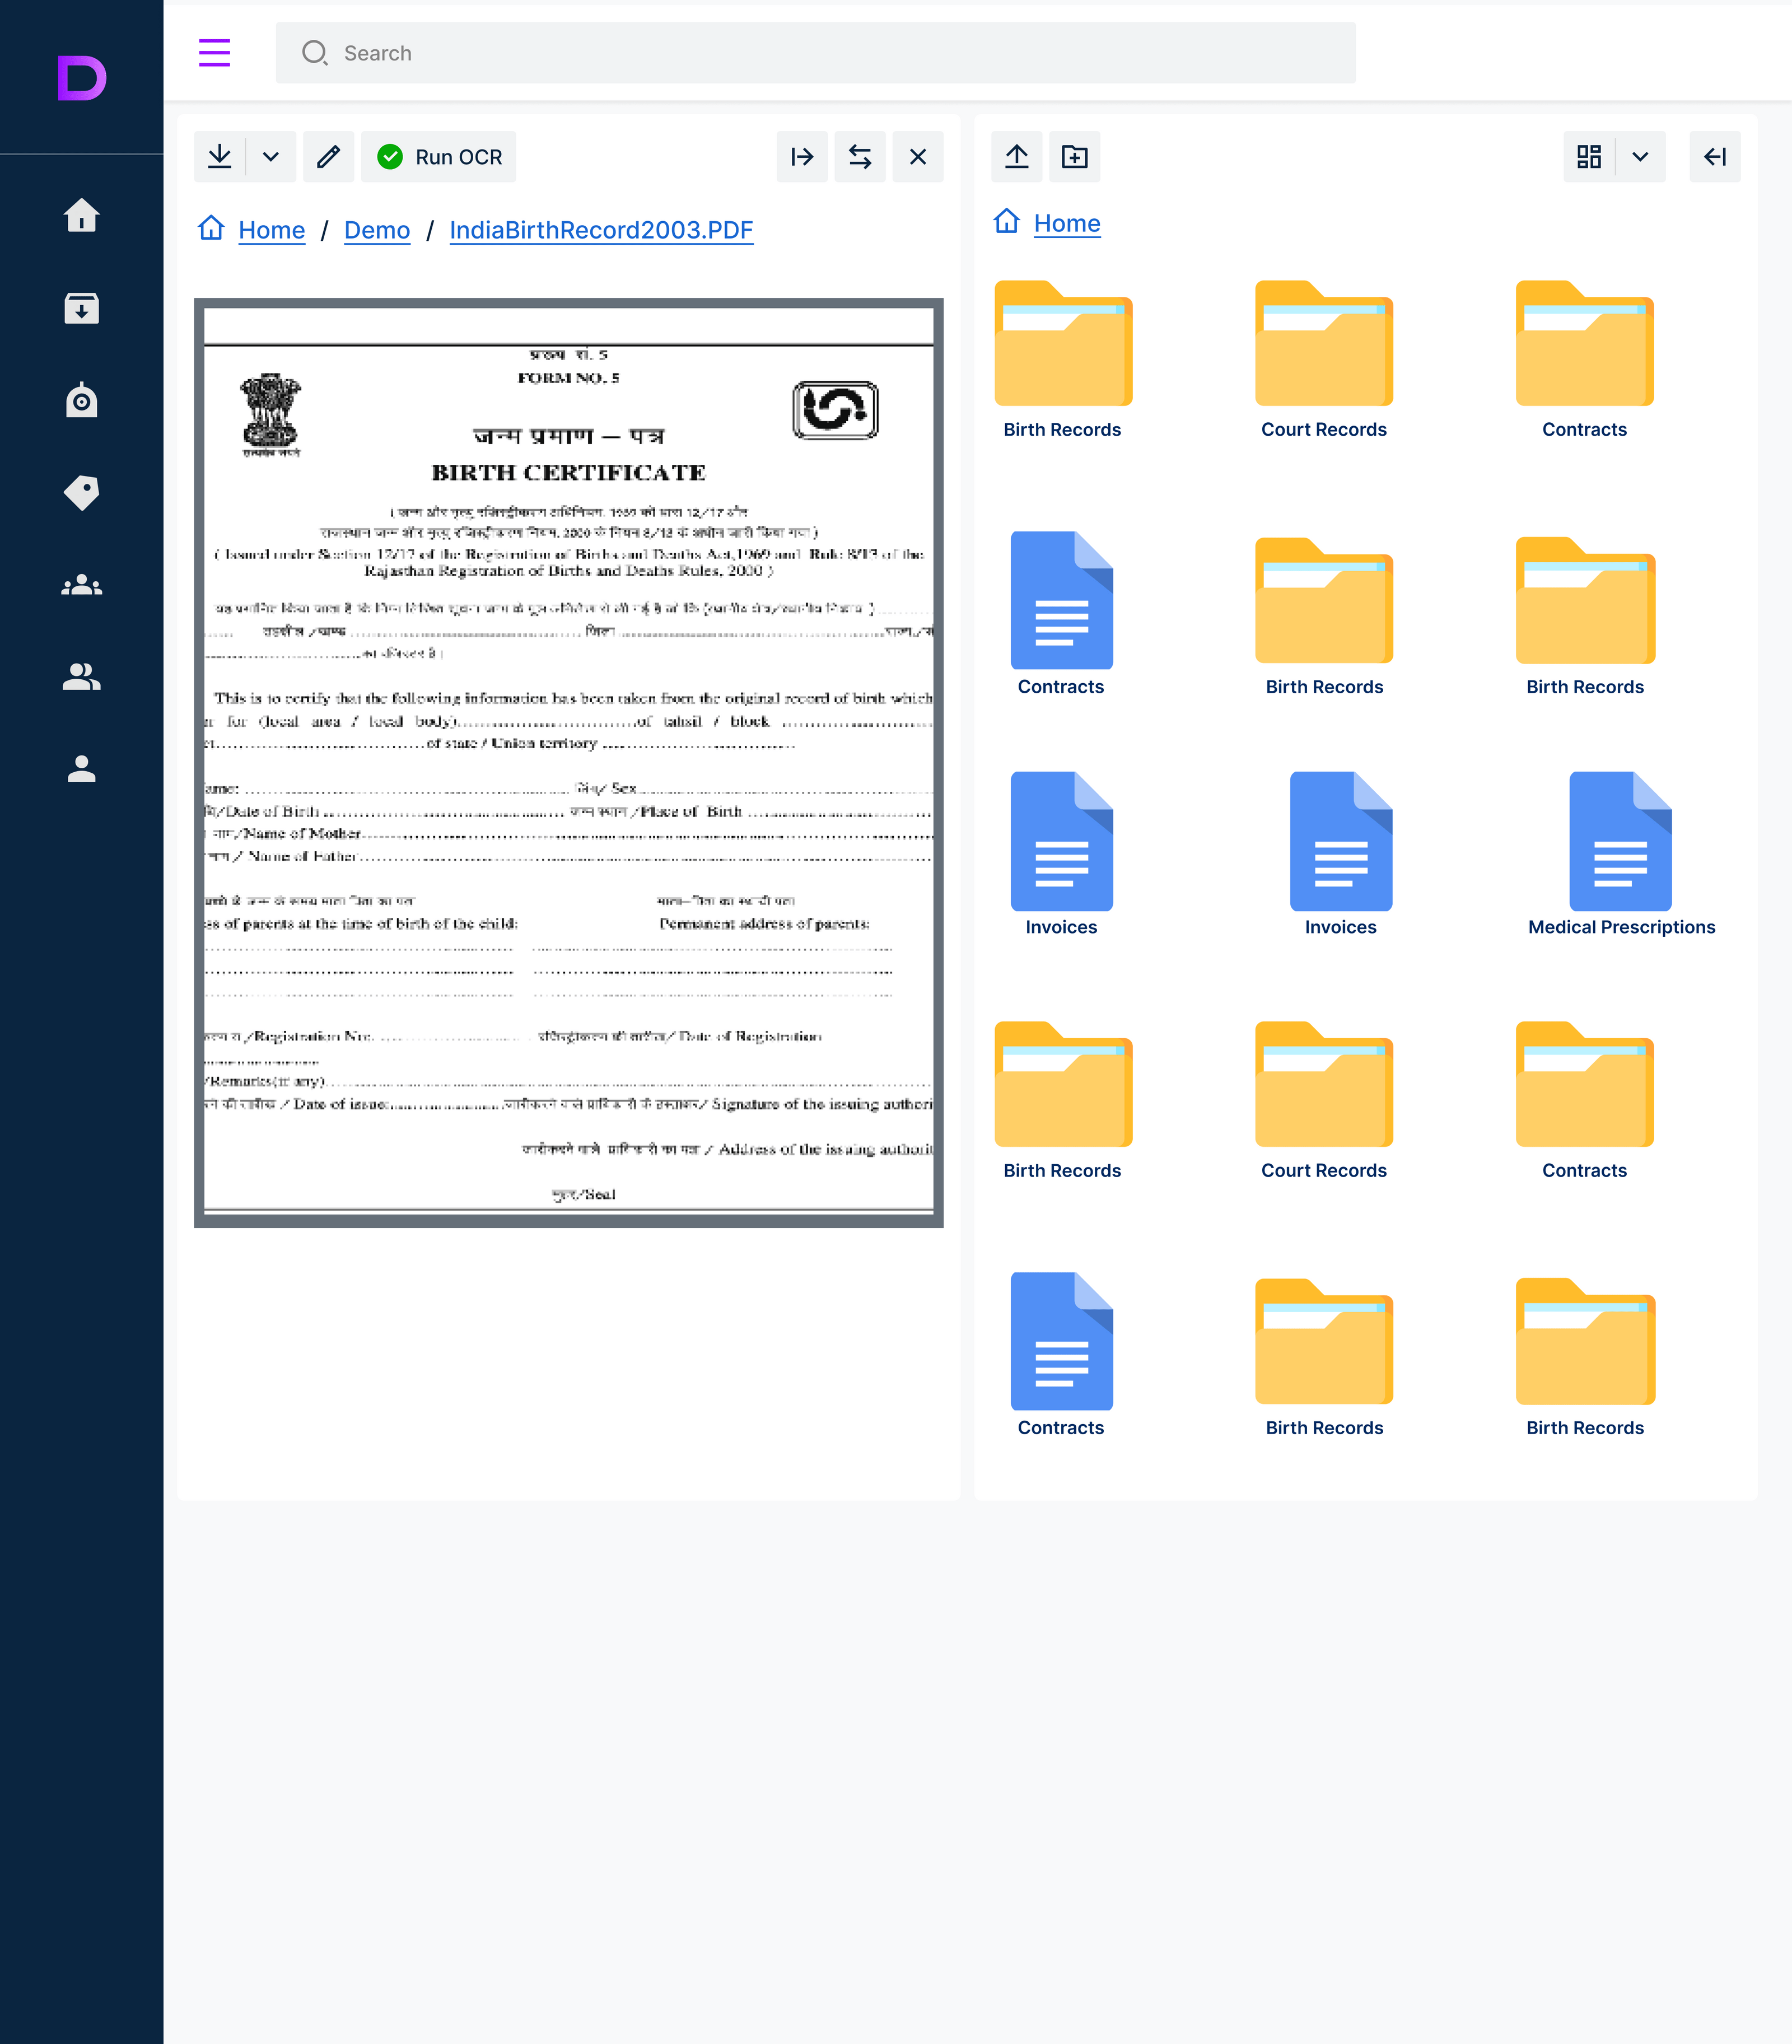Close the document viewer panel
1792x2044 pixels.
[917, 157]
